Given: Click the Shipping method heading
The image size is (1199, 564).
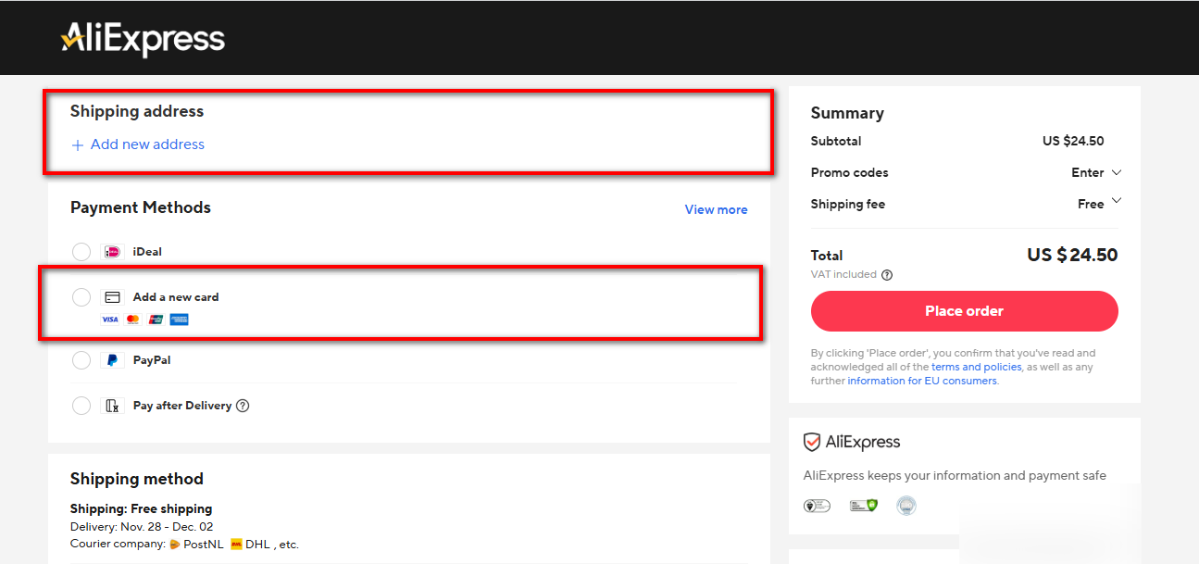Looking at the screenshot, I should (137, 479).
